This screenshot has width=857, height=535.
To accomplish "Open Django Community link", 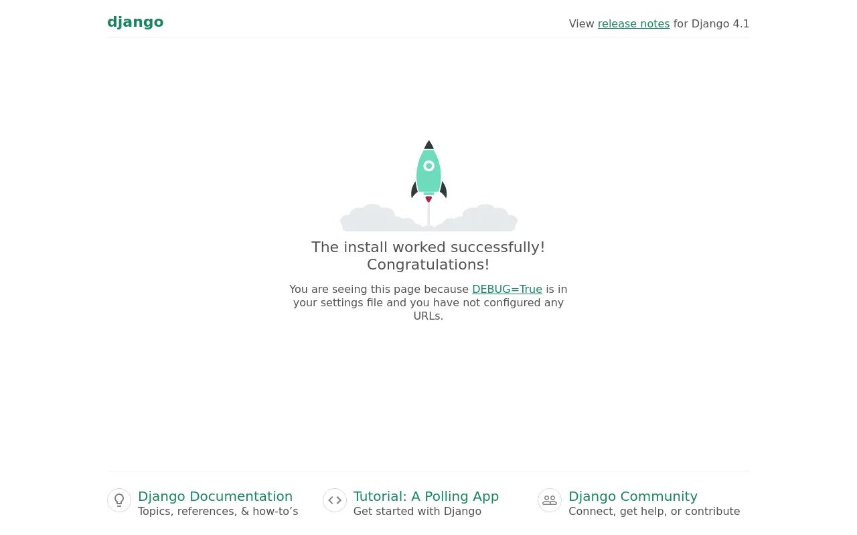I will tap(633, 496).
